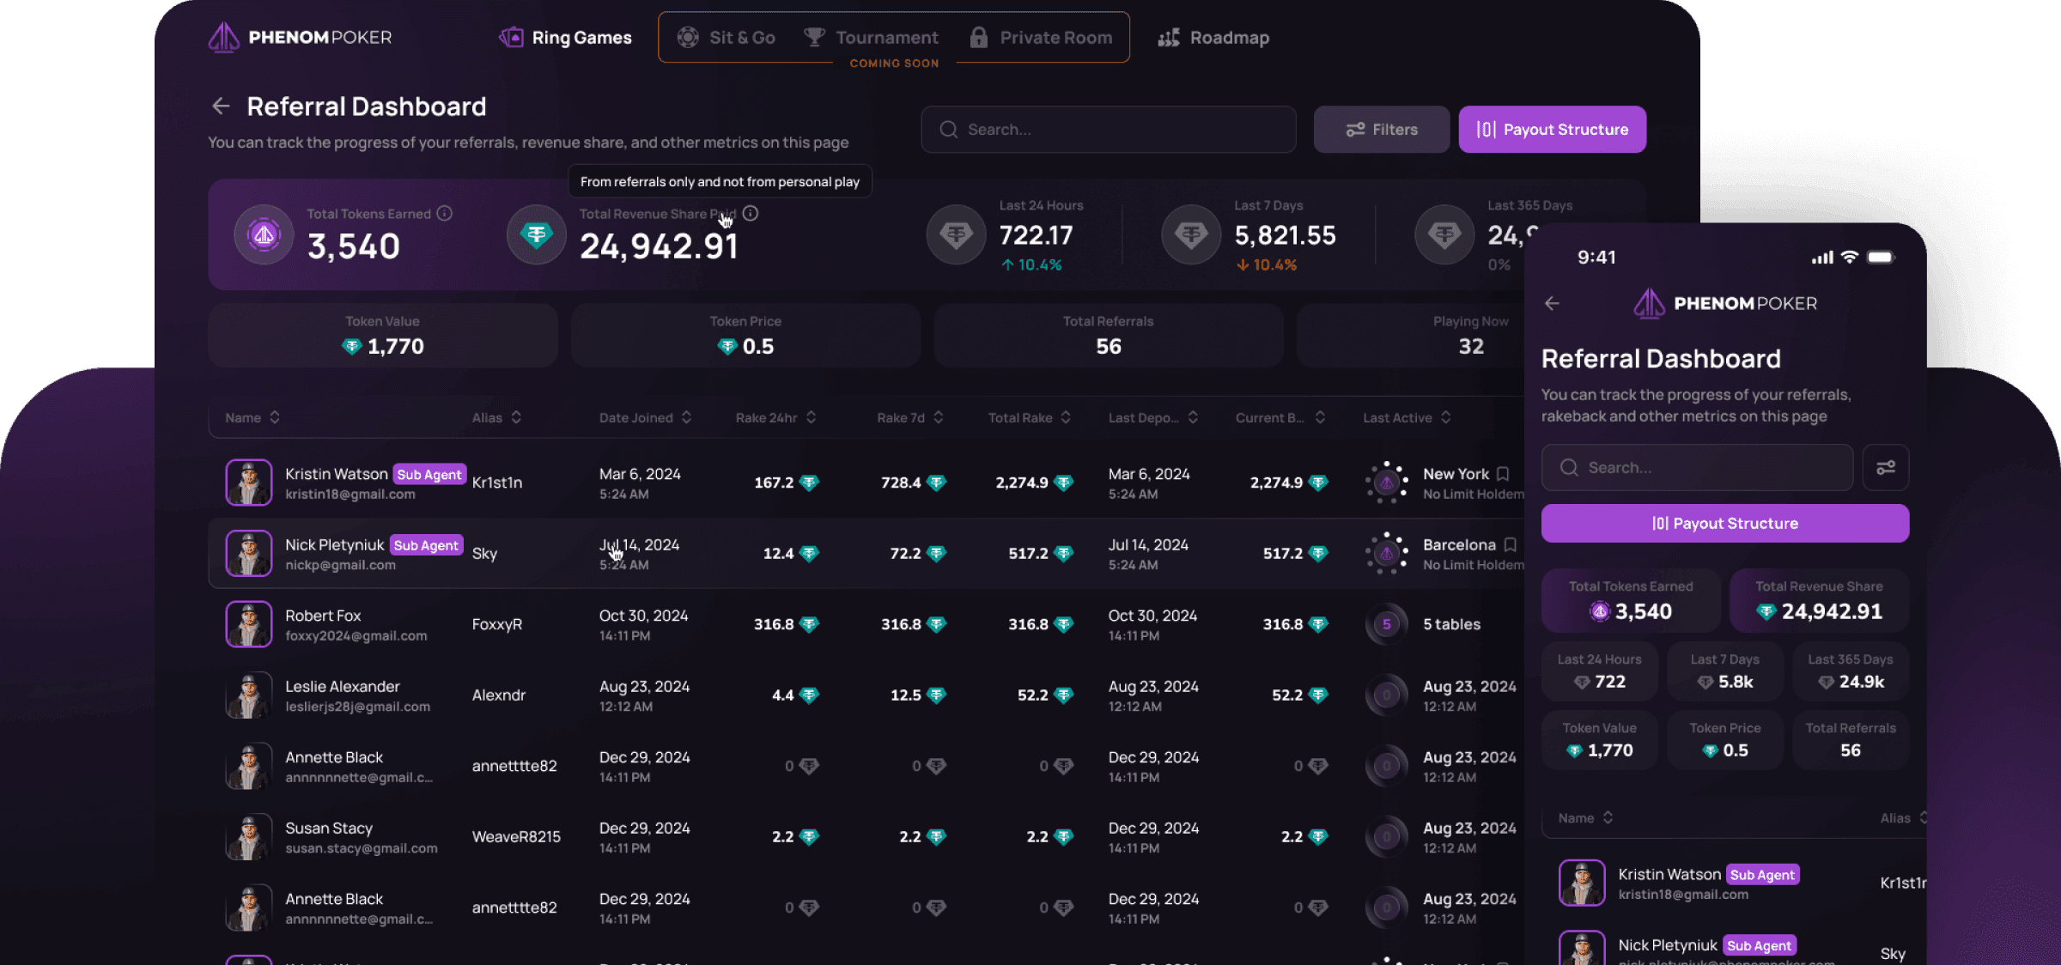Click Kristin Watson's avatar thumbnail in desktop table
The width and height of the screenshot is (2061, 965).
click(249, 482)
